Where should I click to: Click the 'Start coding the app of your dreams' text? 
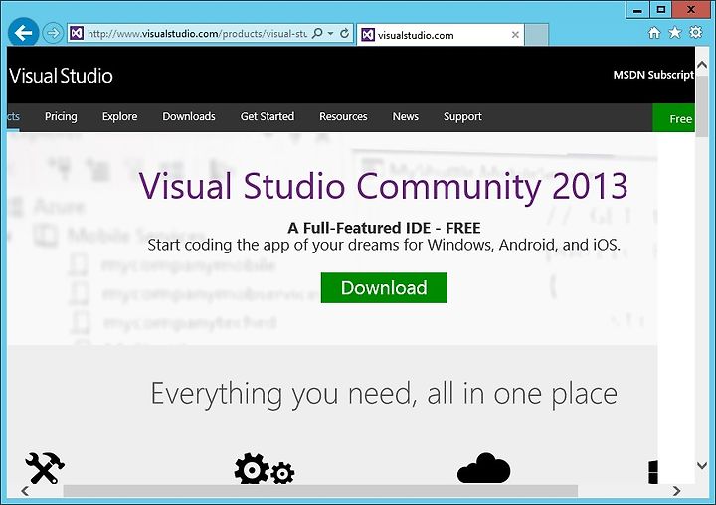click(384, 245)
